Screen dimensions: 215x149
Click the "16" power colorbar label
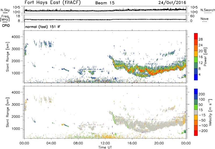coord(200,57)
